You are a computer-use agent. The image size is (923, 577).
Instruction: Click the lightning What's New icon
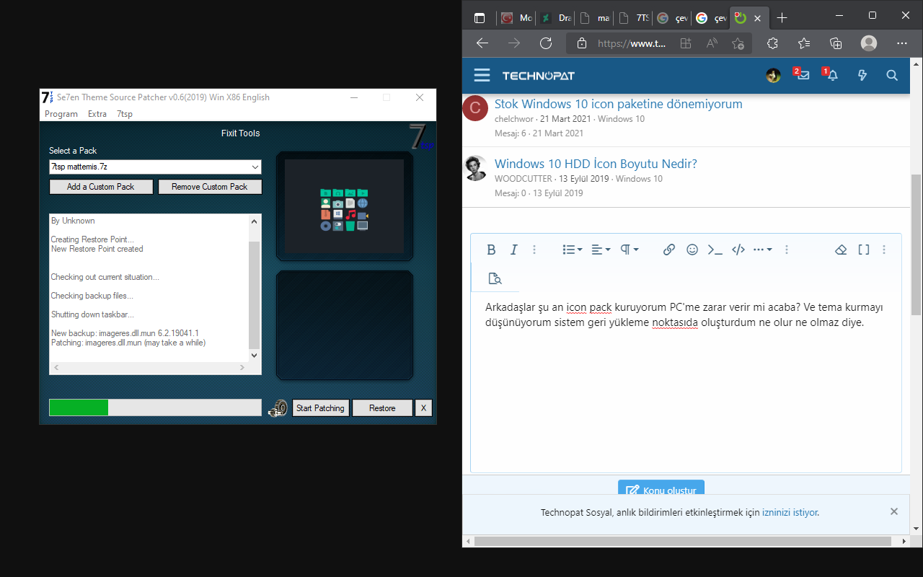862,75
